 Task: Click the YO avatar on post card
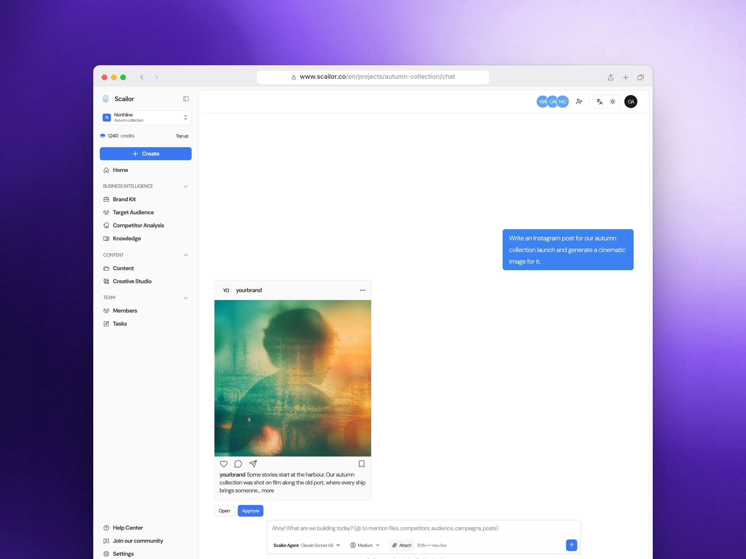point(226,290)
